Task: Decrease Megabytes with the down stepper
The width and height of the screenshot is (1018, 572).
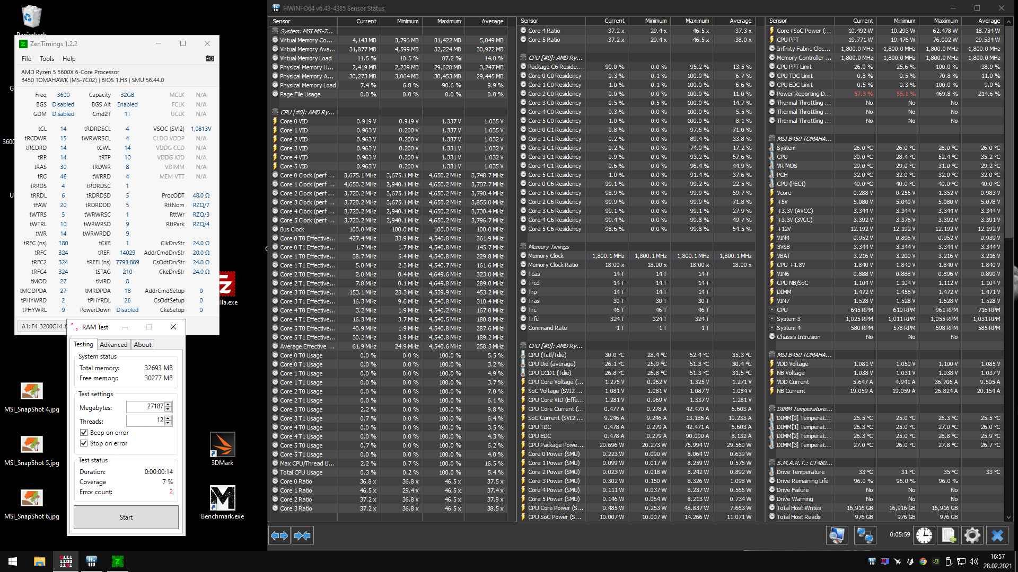Action: tap(169, 409)
